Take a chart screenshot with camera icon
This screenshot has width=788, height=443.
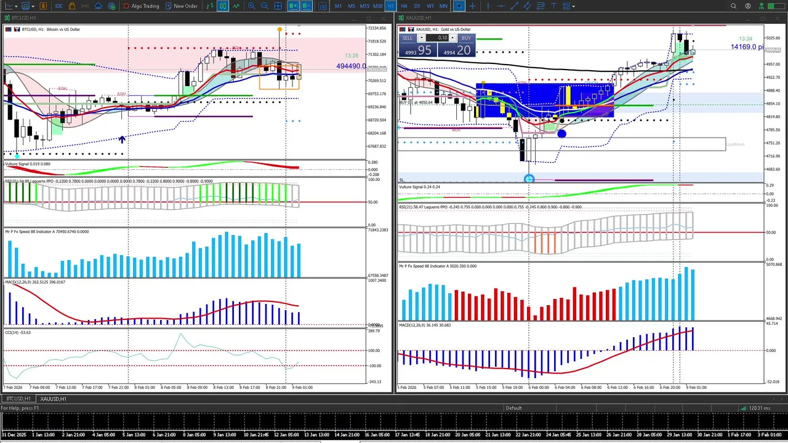pyautogui.click(x=322, y=6)
